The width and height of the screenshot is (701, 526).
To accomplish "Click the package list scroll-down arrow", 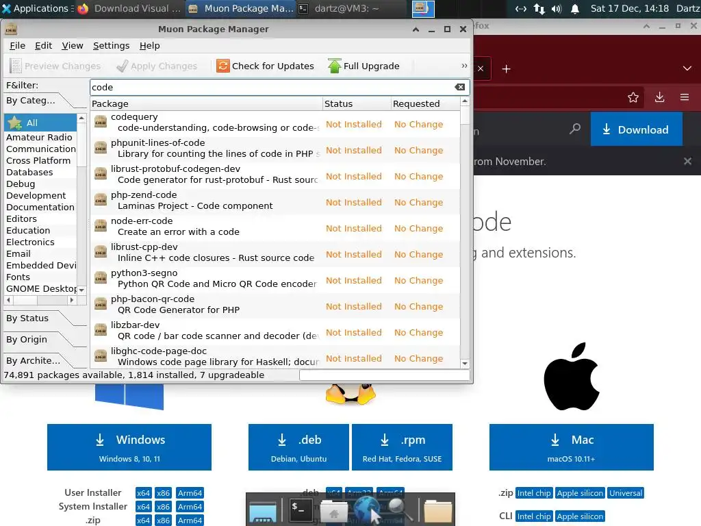I will click(x=465, y=363).
